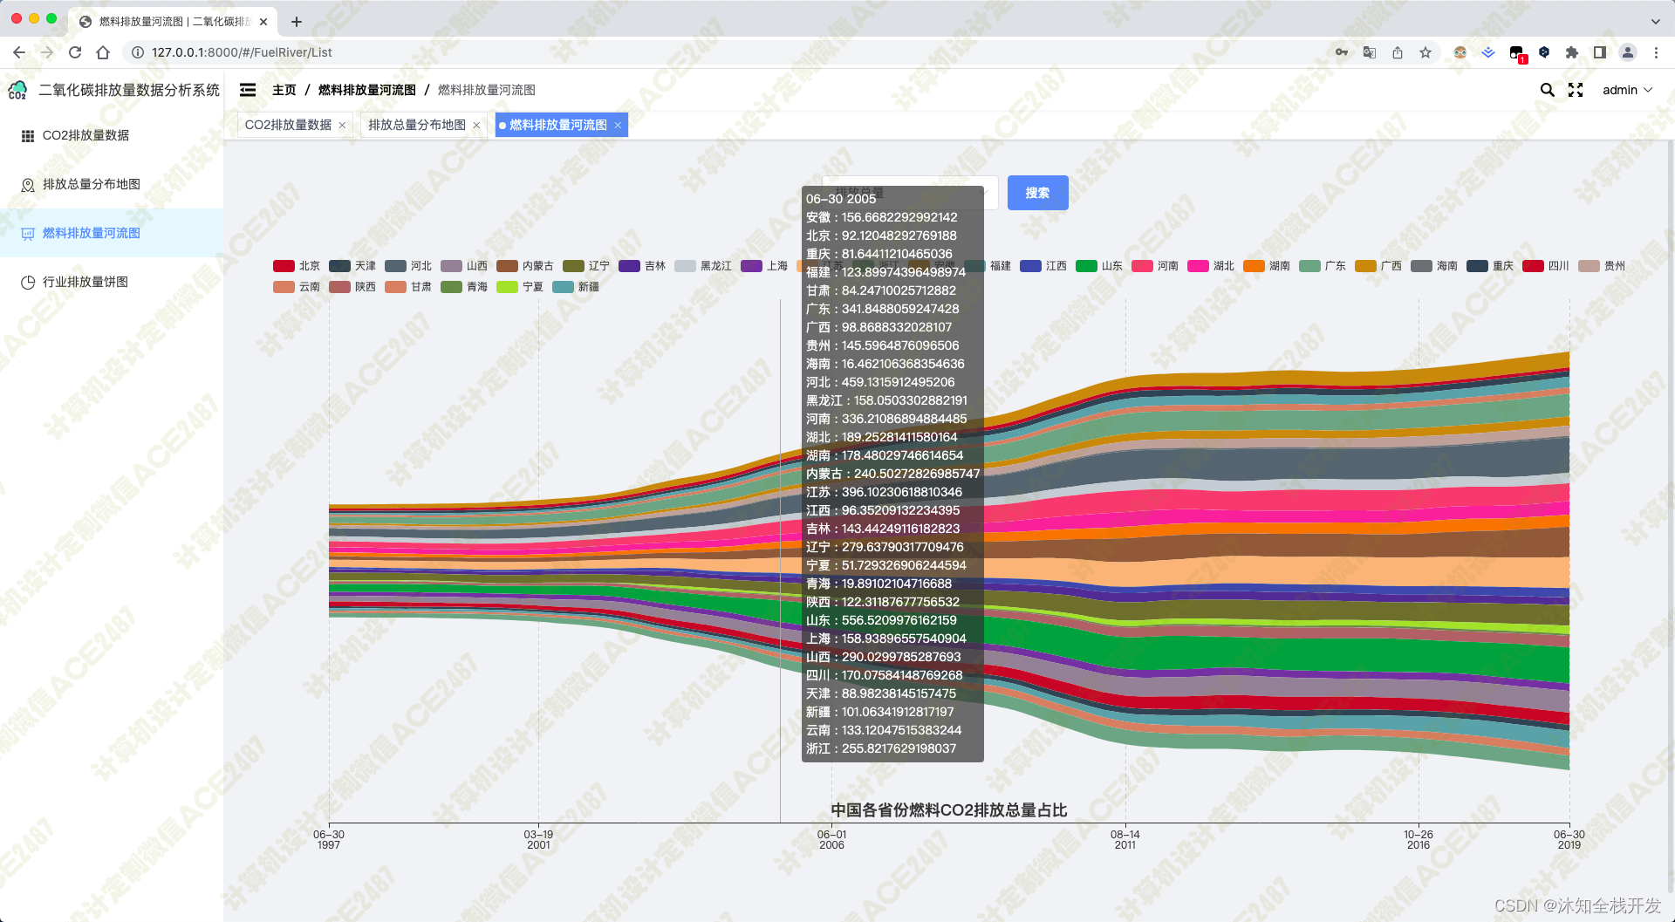Open the Chrome three-dot menu
This screenshot has width=1675, height=922.
click(x=1656, y=52)
